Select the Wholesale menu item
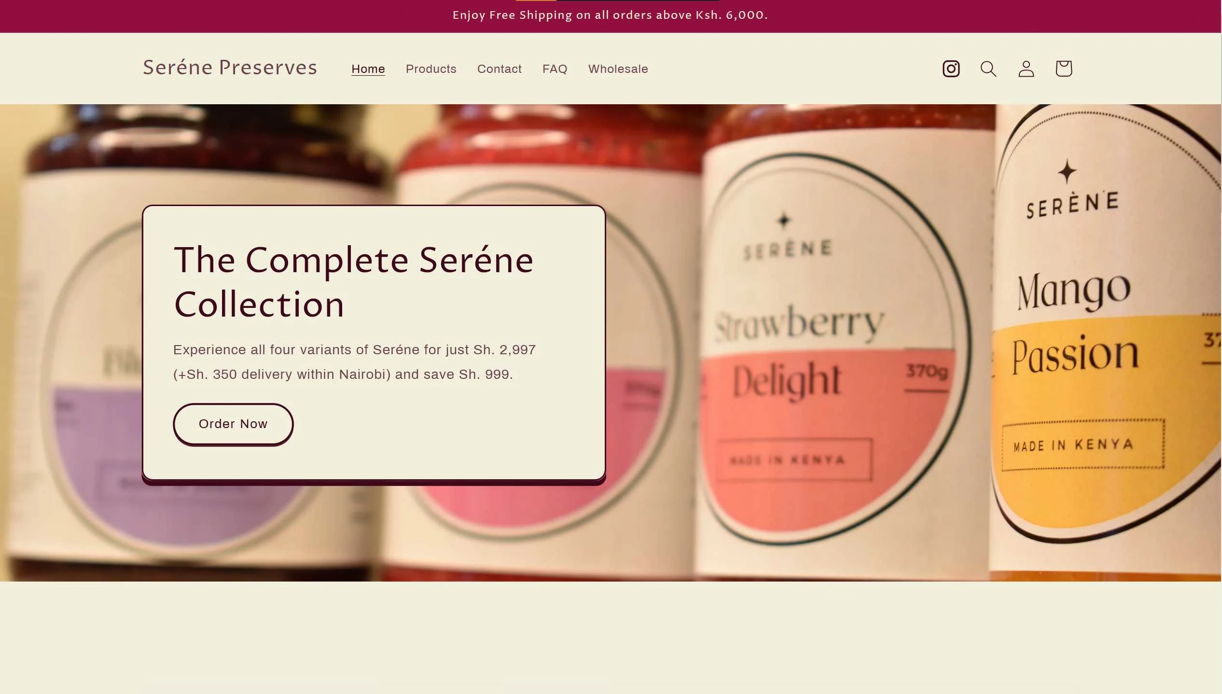1222x694 pixels. (x=618, y=69)
